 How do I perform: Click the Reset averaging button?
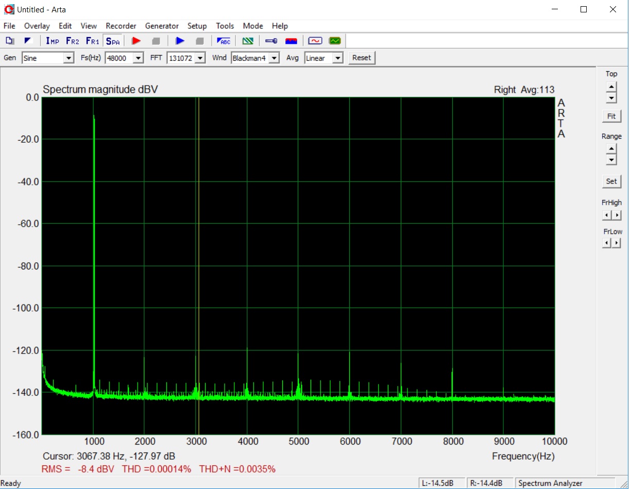pos(362,58)
